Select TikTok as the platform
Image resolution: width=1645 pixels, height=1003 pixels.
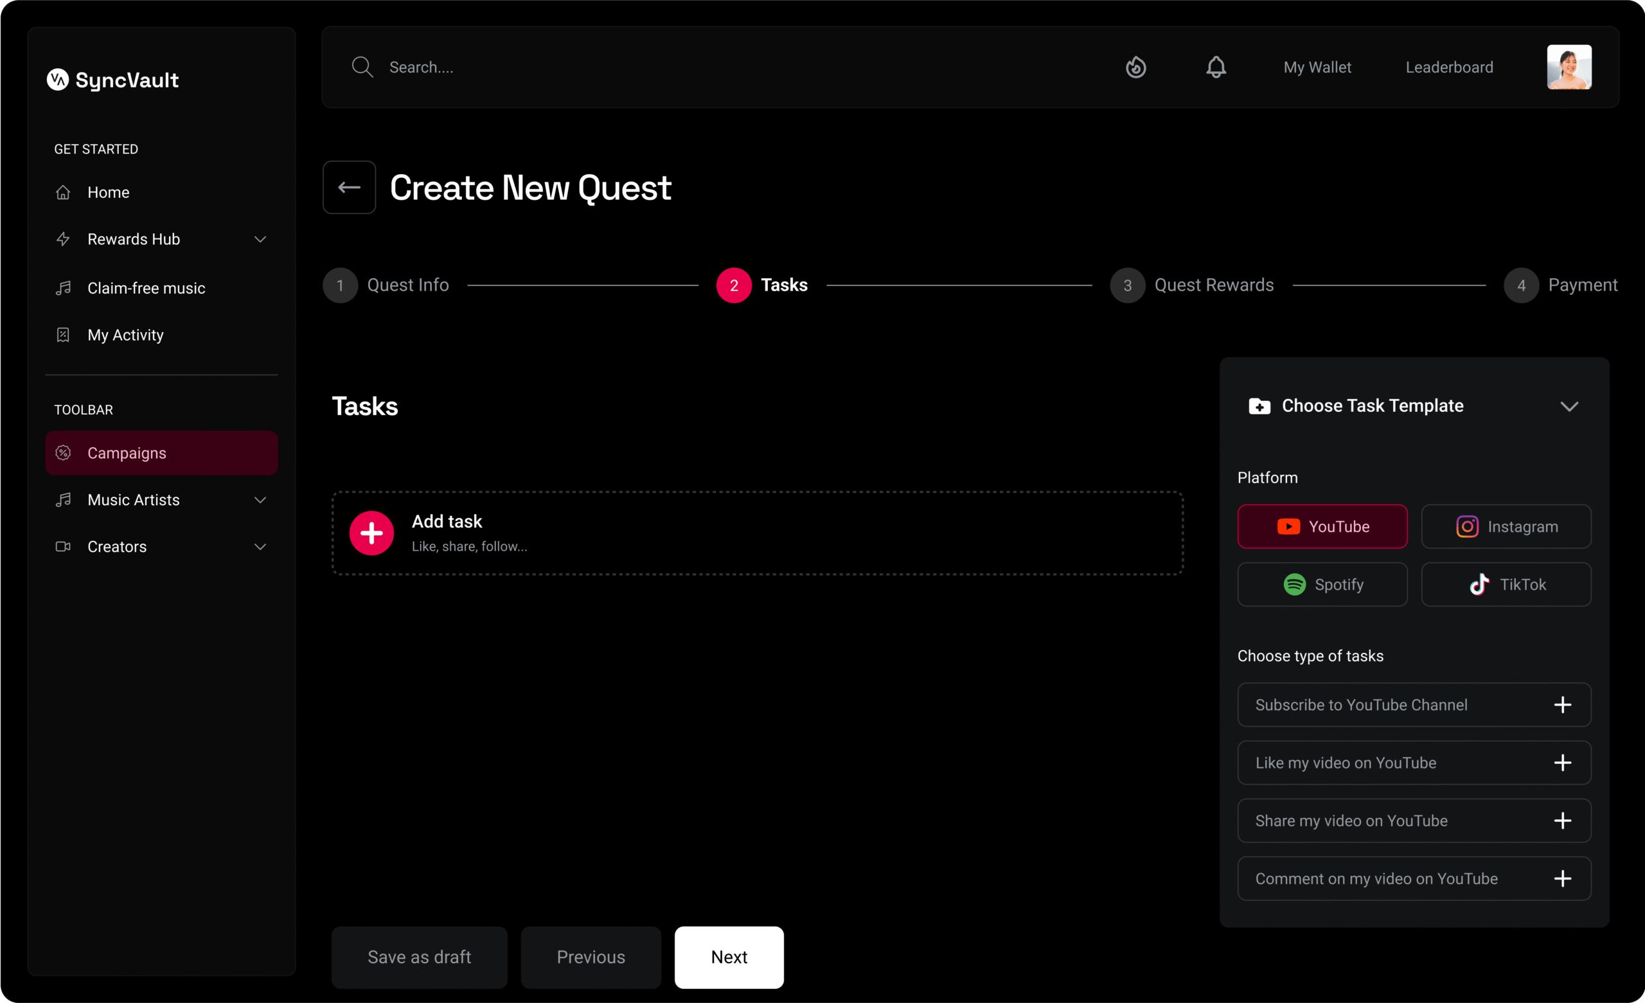click(x=1506, y=584)
